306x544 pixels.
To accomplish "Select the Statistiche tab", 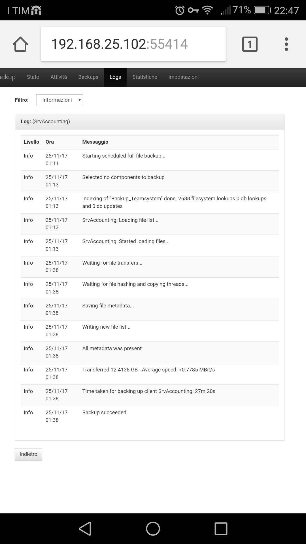I will 145,77.
